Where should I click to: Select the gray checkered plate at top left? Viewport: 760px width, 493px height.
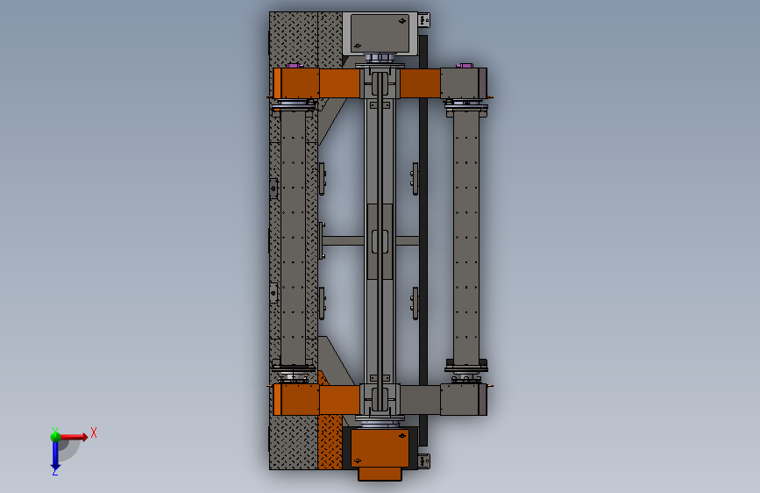tap(294, 39)
